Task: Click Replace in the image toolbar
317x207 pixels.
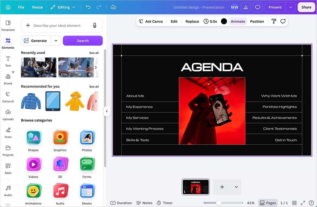Action: point(192,21)
